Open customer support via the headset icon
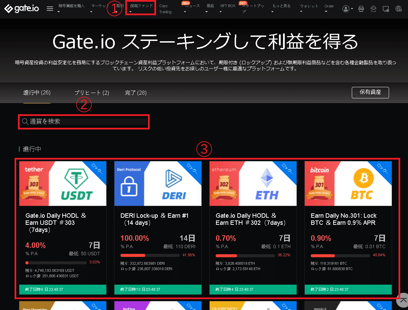The image size is (408, 310). point(373,9)
